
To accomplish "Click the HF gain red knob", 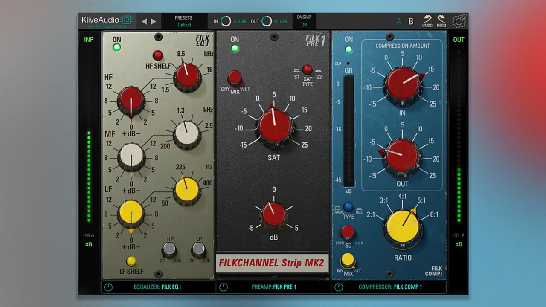I will pyautogui.click(x=131, y=101).
